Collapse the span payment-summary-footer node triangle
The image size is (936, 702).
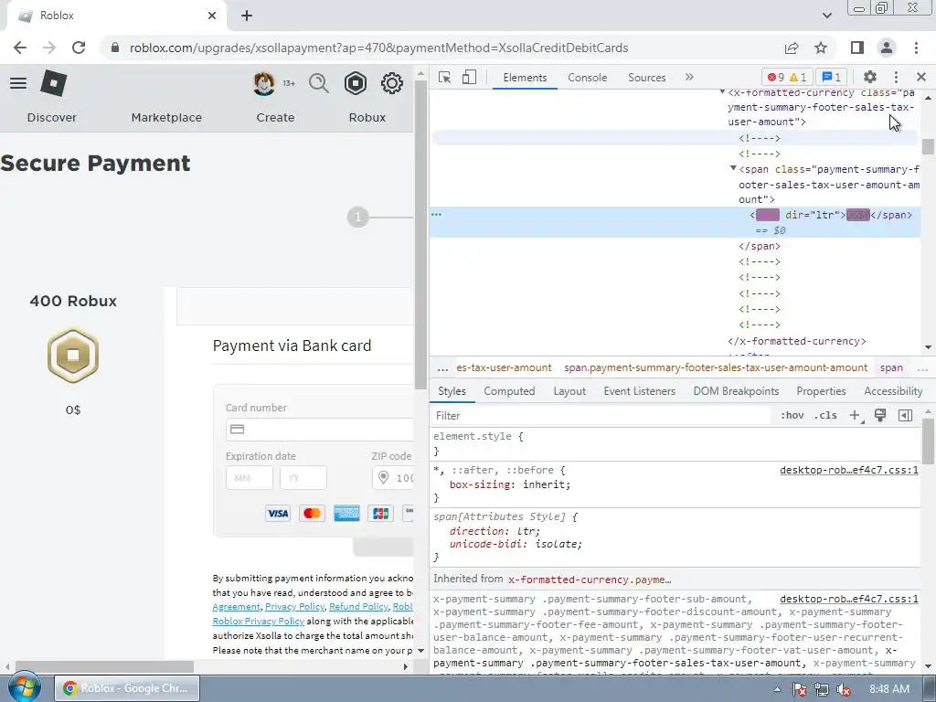coord(733,169)
